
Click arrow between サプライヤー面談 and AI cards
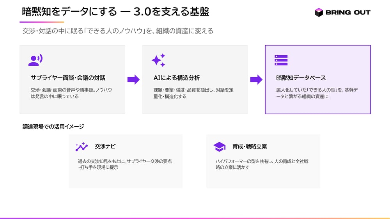coord(133,79)
